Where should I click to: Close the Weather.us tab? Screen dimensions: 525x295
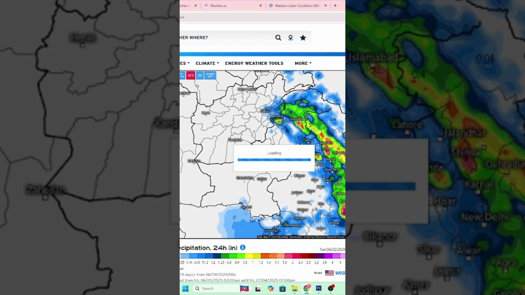pyautogui.click(x=260, y=6)
